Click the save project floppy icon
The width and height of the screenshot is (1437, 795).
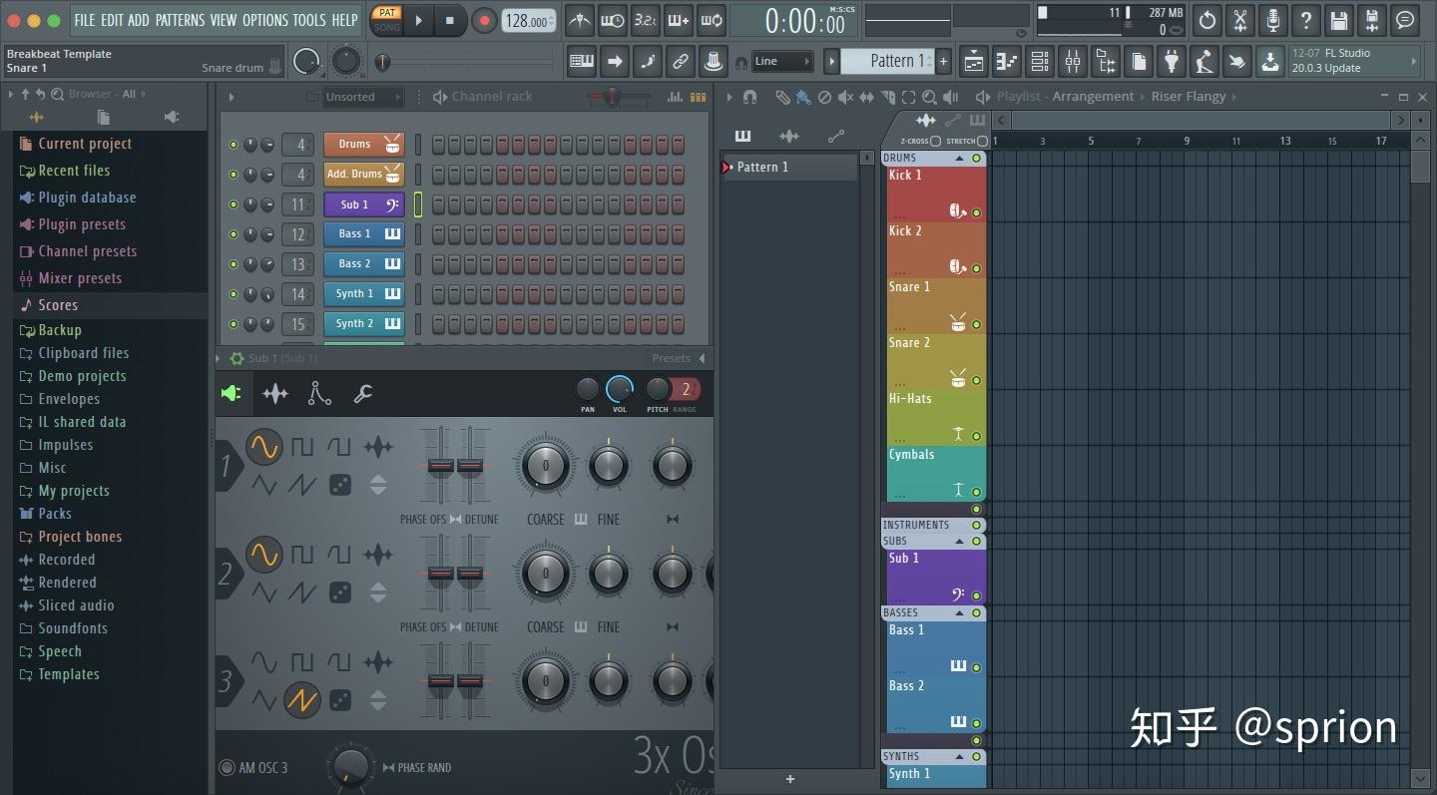[1339, 20]
